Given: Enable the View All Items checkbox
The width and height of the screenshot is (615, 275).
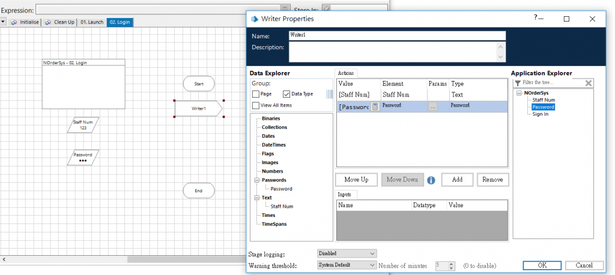Looking at the screenshot, I should 256,105.
